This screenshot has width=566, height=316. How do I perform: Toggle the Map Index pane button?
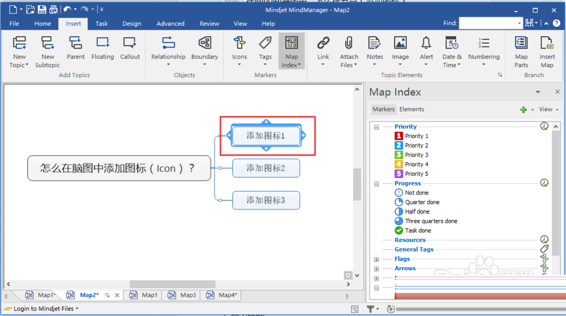pos(291,51)
